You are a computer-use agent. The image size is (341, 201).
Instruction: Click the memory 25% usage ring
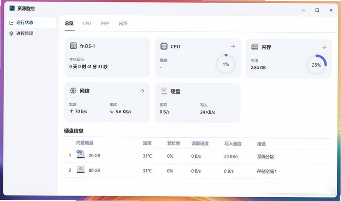click(316, 65)
